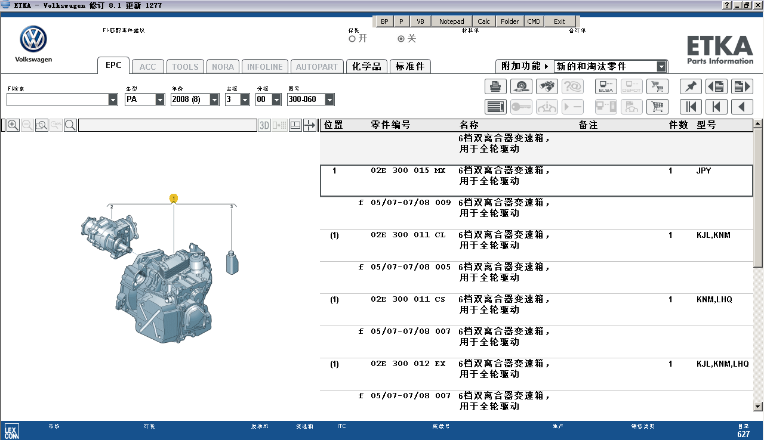The height and width of the screenshot is (440, 764).
Task: Click model code JPY cell
Action: 704,171
